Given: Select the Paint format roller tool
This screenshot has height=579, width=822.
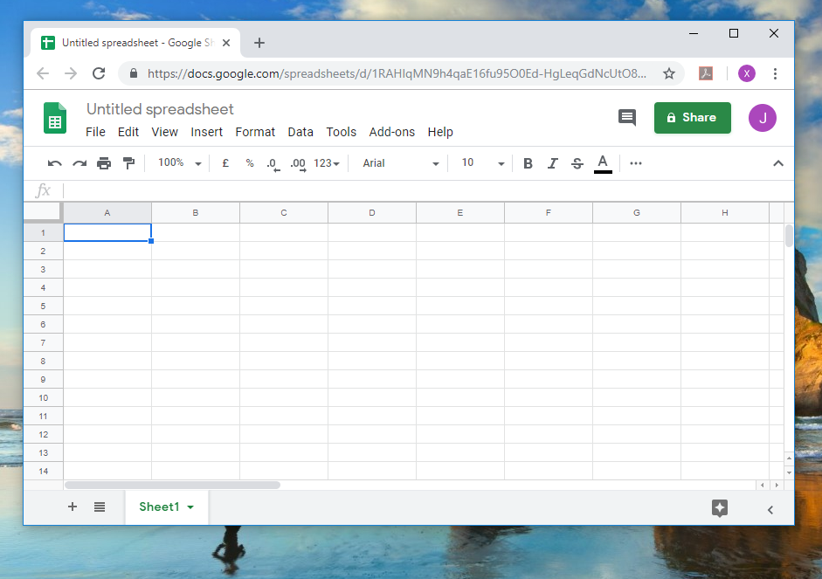Looking at the screenshot, I should (128, 163).
